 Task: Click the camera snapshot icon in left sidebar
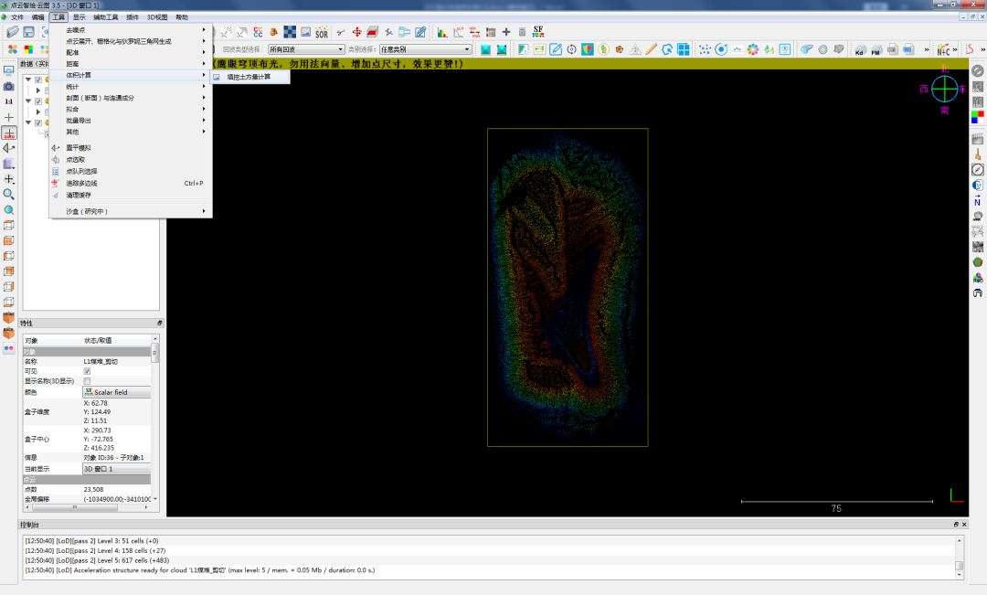tap(9, 86)
